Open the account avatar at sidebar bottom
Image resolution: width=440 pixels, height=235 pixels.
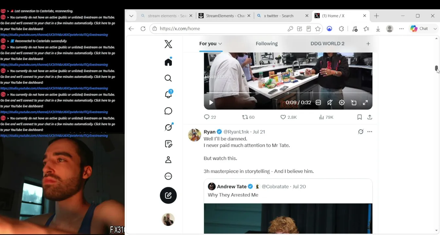(168, 220)
